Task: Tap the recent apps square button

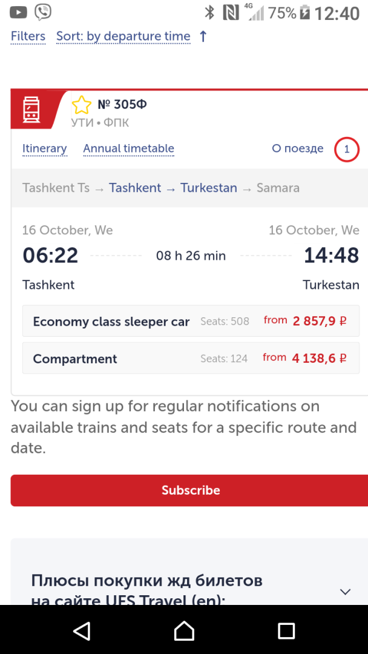Action: pos(286,630)
